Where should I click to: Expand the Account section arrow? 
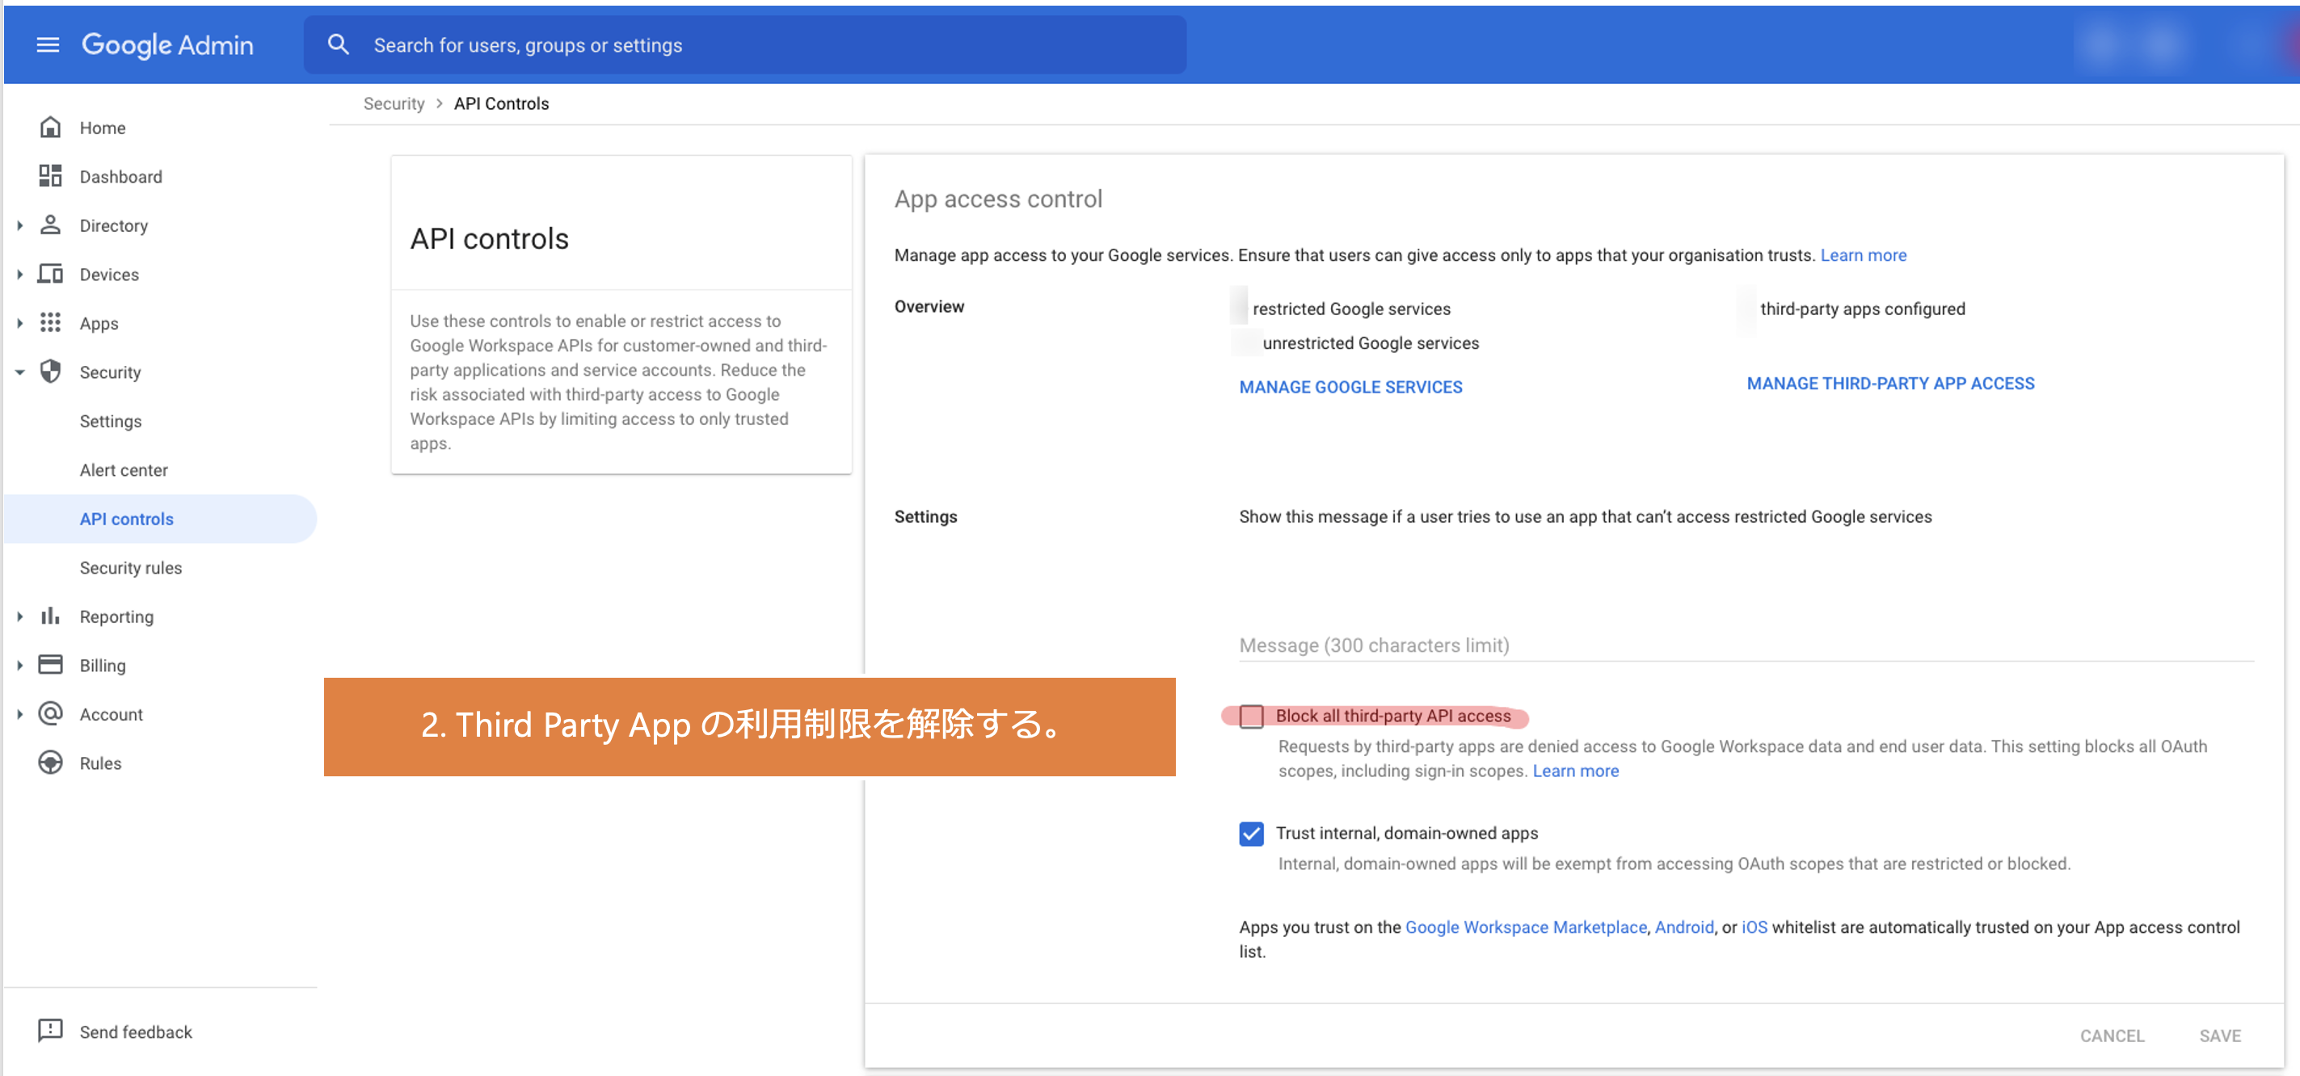(19, 715)
